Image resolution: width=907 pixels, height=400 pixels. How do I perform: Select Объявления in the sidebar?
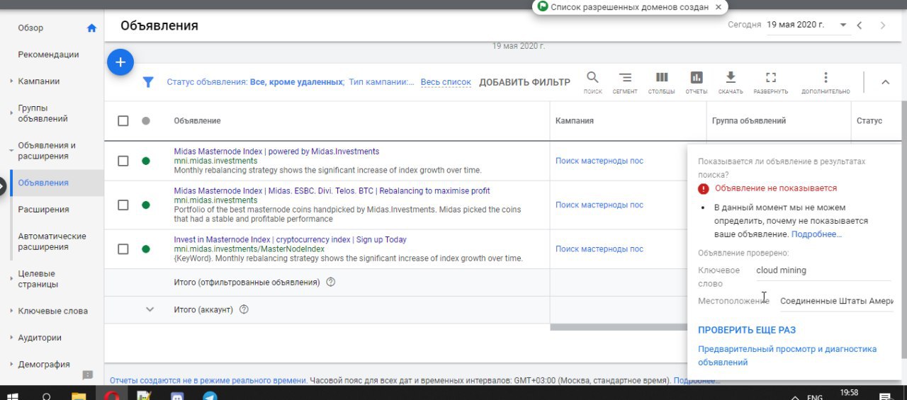pyautogui.click(x=43, y=183)
